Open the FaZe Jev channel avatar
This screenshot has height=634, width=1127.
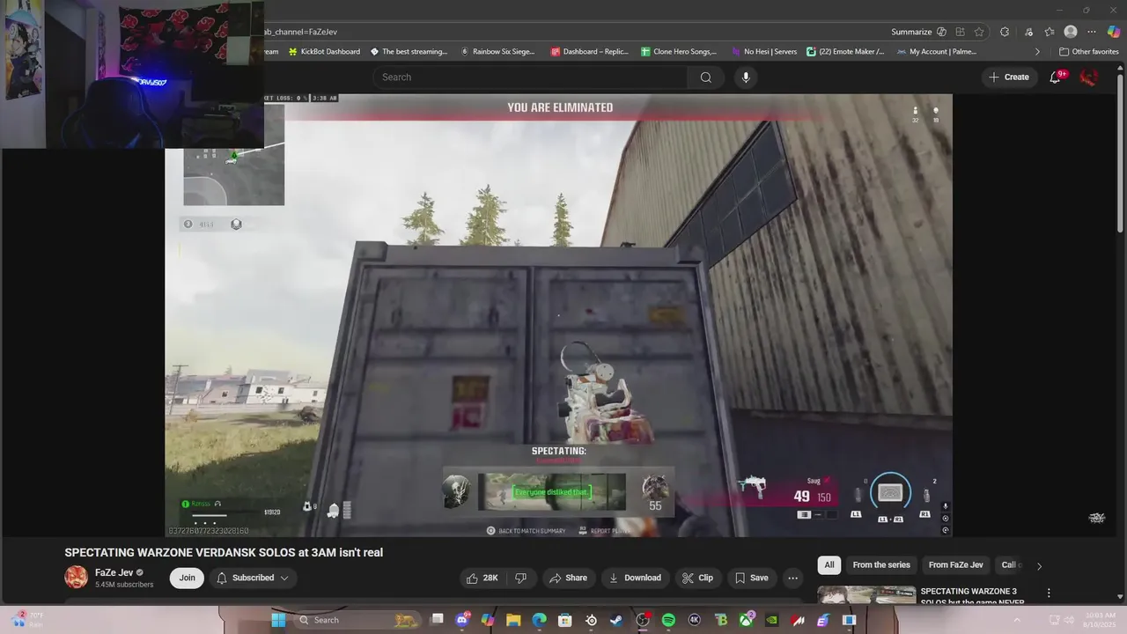[76, 578]
